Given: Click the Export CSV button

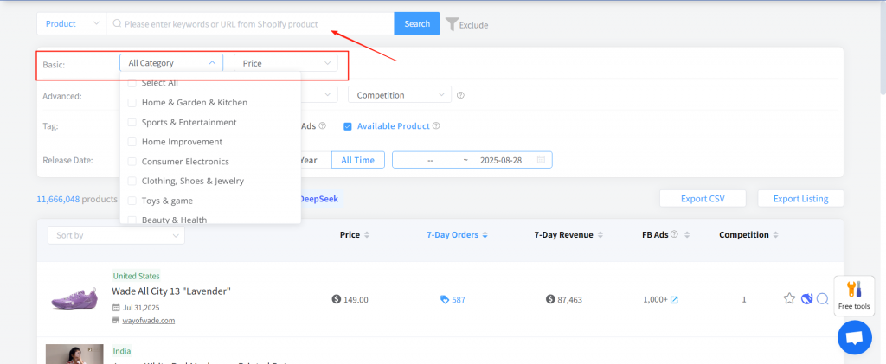Looking at the screenshot, I should pyautogui.click(x=703, y=199).
